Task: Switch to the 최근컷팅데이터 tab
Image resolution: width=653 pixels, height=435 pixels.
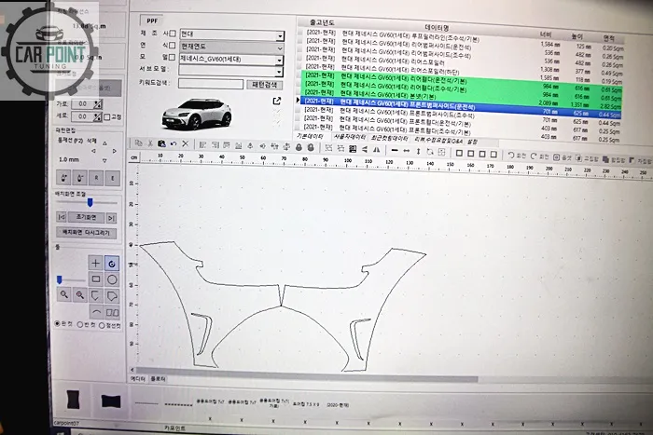Action: coord(389,139)
